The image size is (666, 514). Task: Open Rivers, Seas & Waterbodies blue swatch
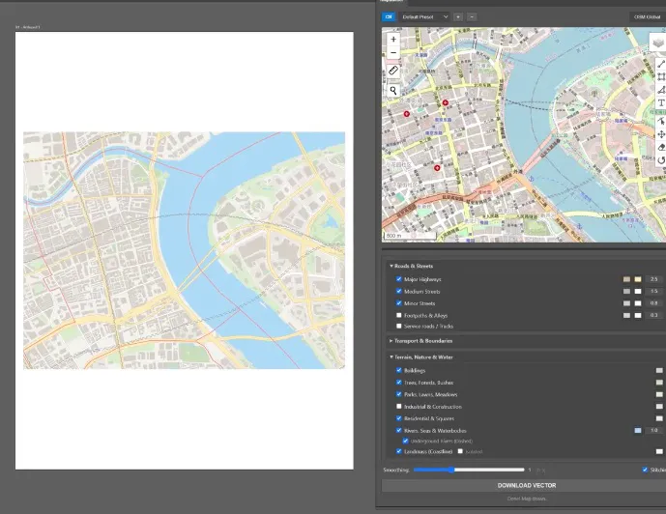[638, 430]
